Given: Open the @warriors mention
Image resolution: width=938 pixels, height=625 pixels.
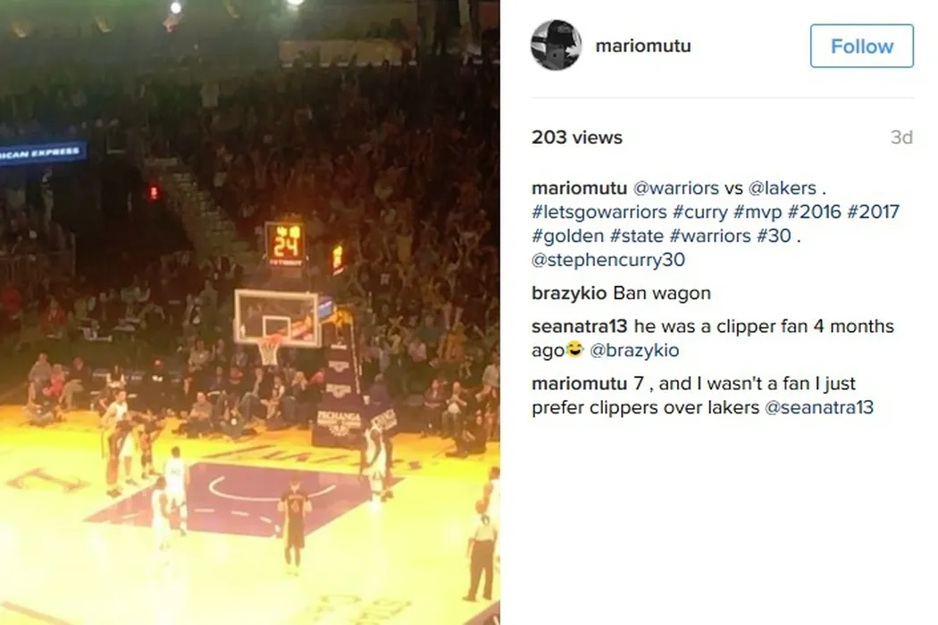Looking at the screenshot, I should click(x=676, y=187).
